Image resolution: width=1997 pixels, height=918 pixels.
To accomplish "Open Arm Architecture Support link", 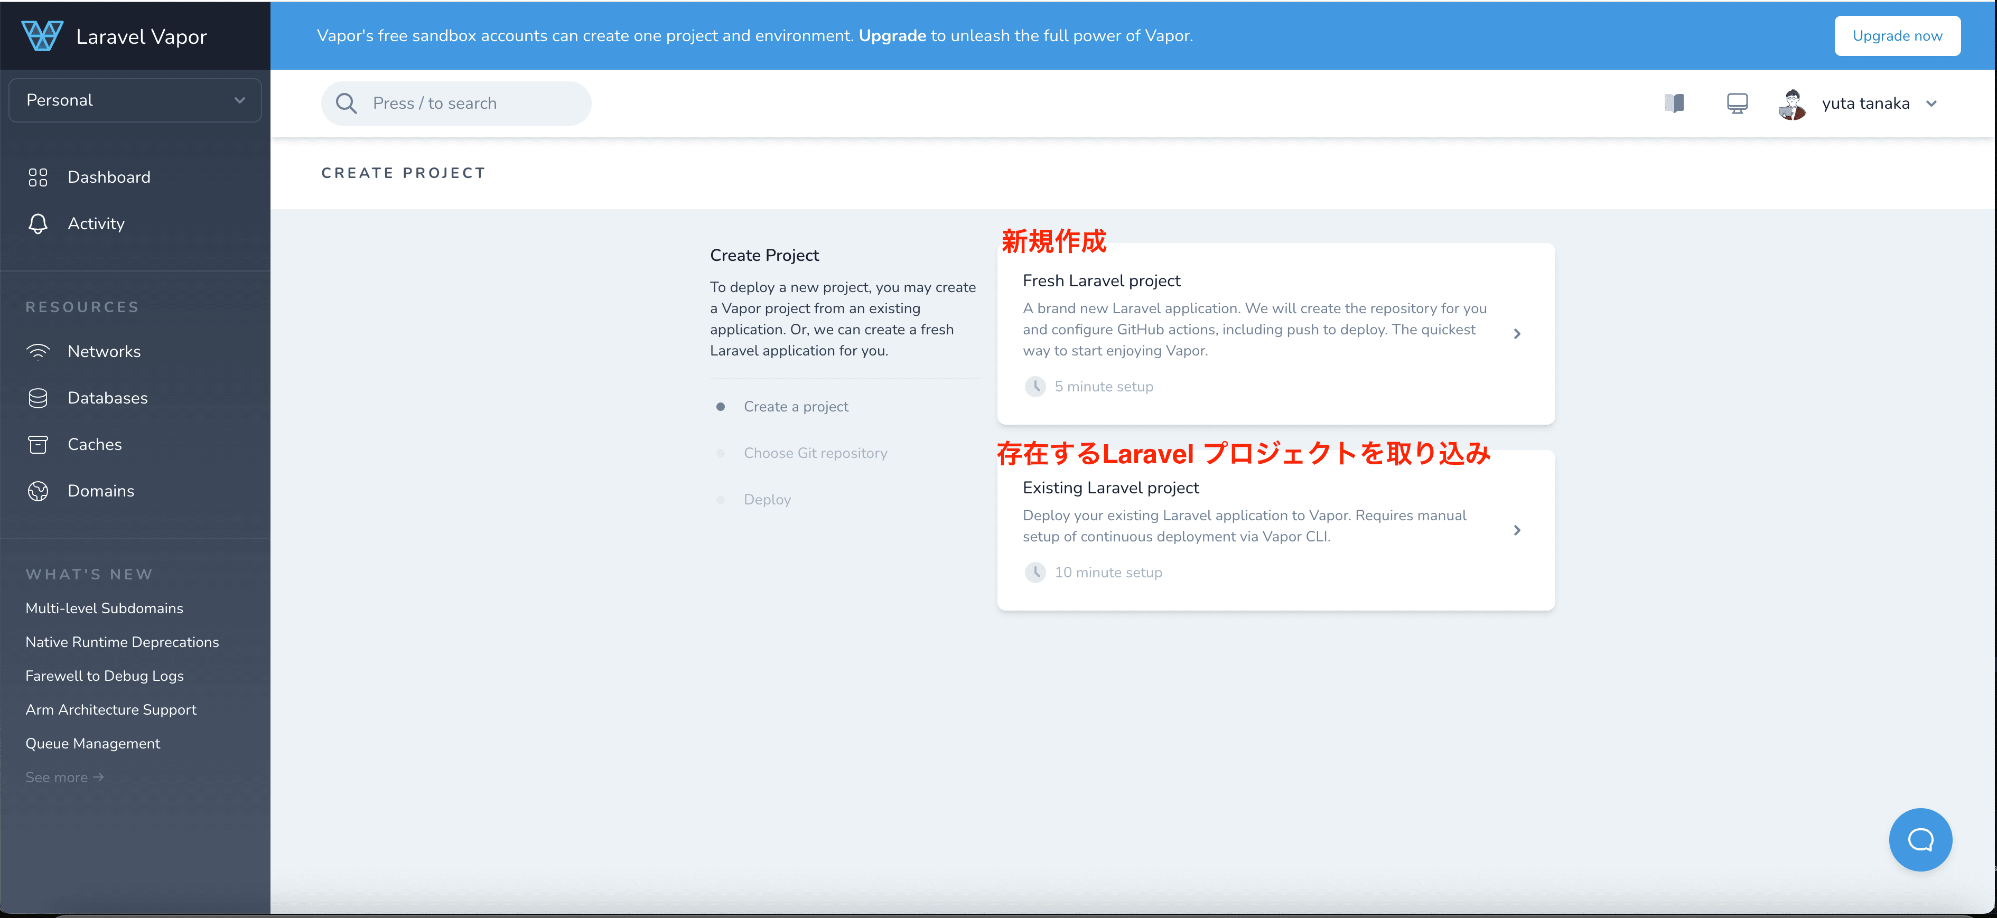I will point(111,709).
